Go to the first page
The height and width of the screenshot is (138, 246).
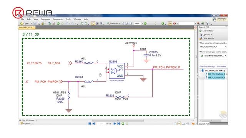(90, 123)
